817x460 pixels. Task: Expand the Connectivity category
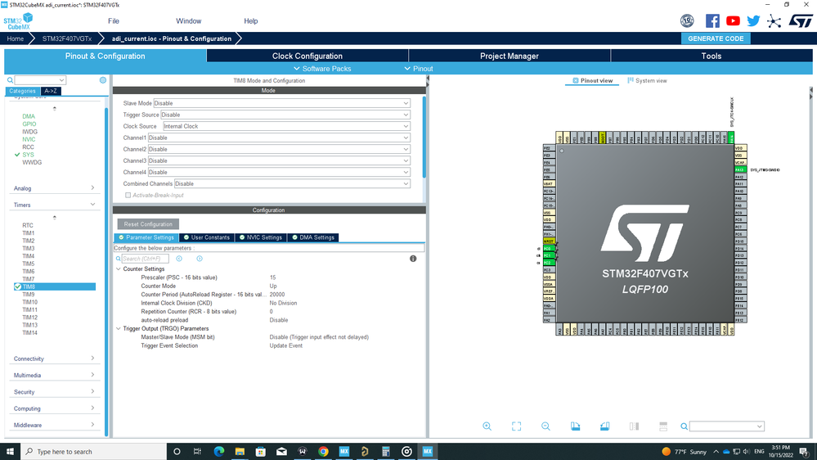pyautogui.click(x=54, y=359)
